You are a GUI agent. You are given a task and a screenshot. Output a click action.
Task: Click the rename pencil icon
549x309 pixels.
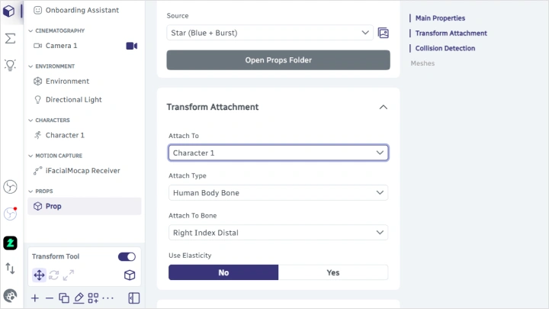click(x=79, y=298)
